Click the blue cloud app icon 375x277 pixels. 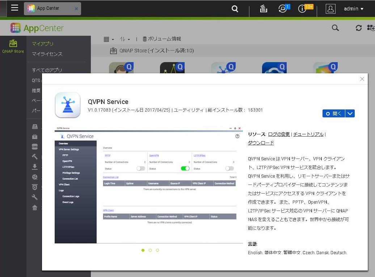(x=274, y=68)
